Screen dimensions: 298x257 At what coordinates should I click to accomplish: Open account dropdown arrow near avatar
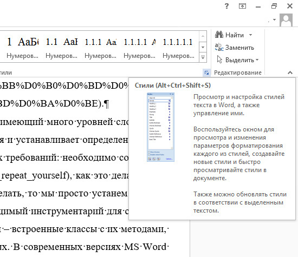(x=274, y=19)
